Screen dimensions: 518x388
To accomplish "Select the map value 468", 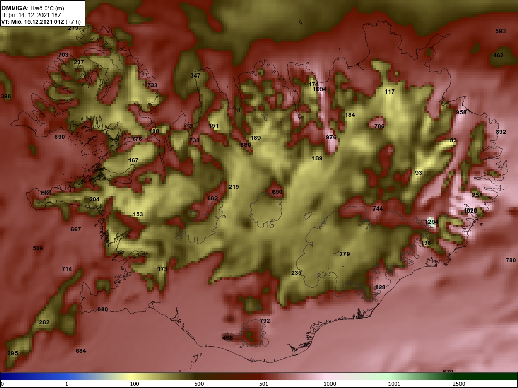I will (x=227, y=338).
